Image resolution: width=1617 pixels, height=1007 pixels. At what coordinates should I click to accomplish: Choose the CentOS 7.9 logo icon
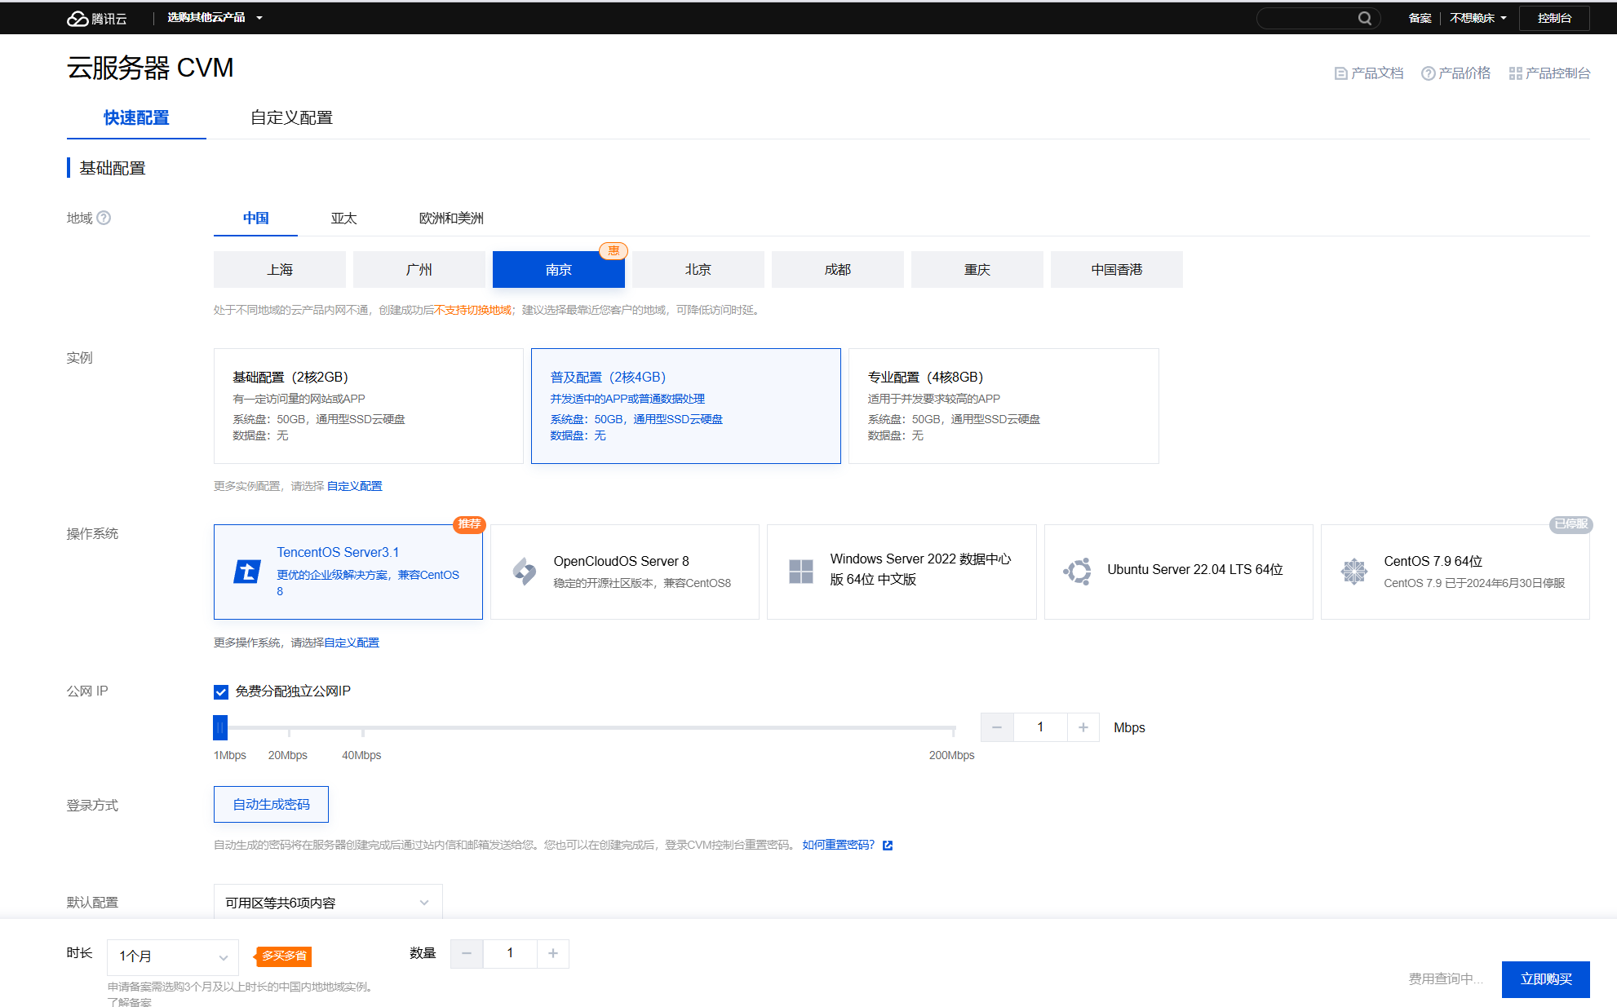tap(1353, 572)
